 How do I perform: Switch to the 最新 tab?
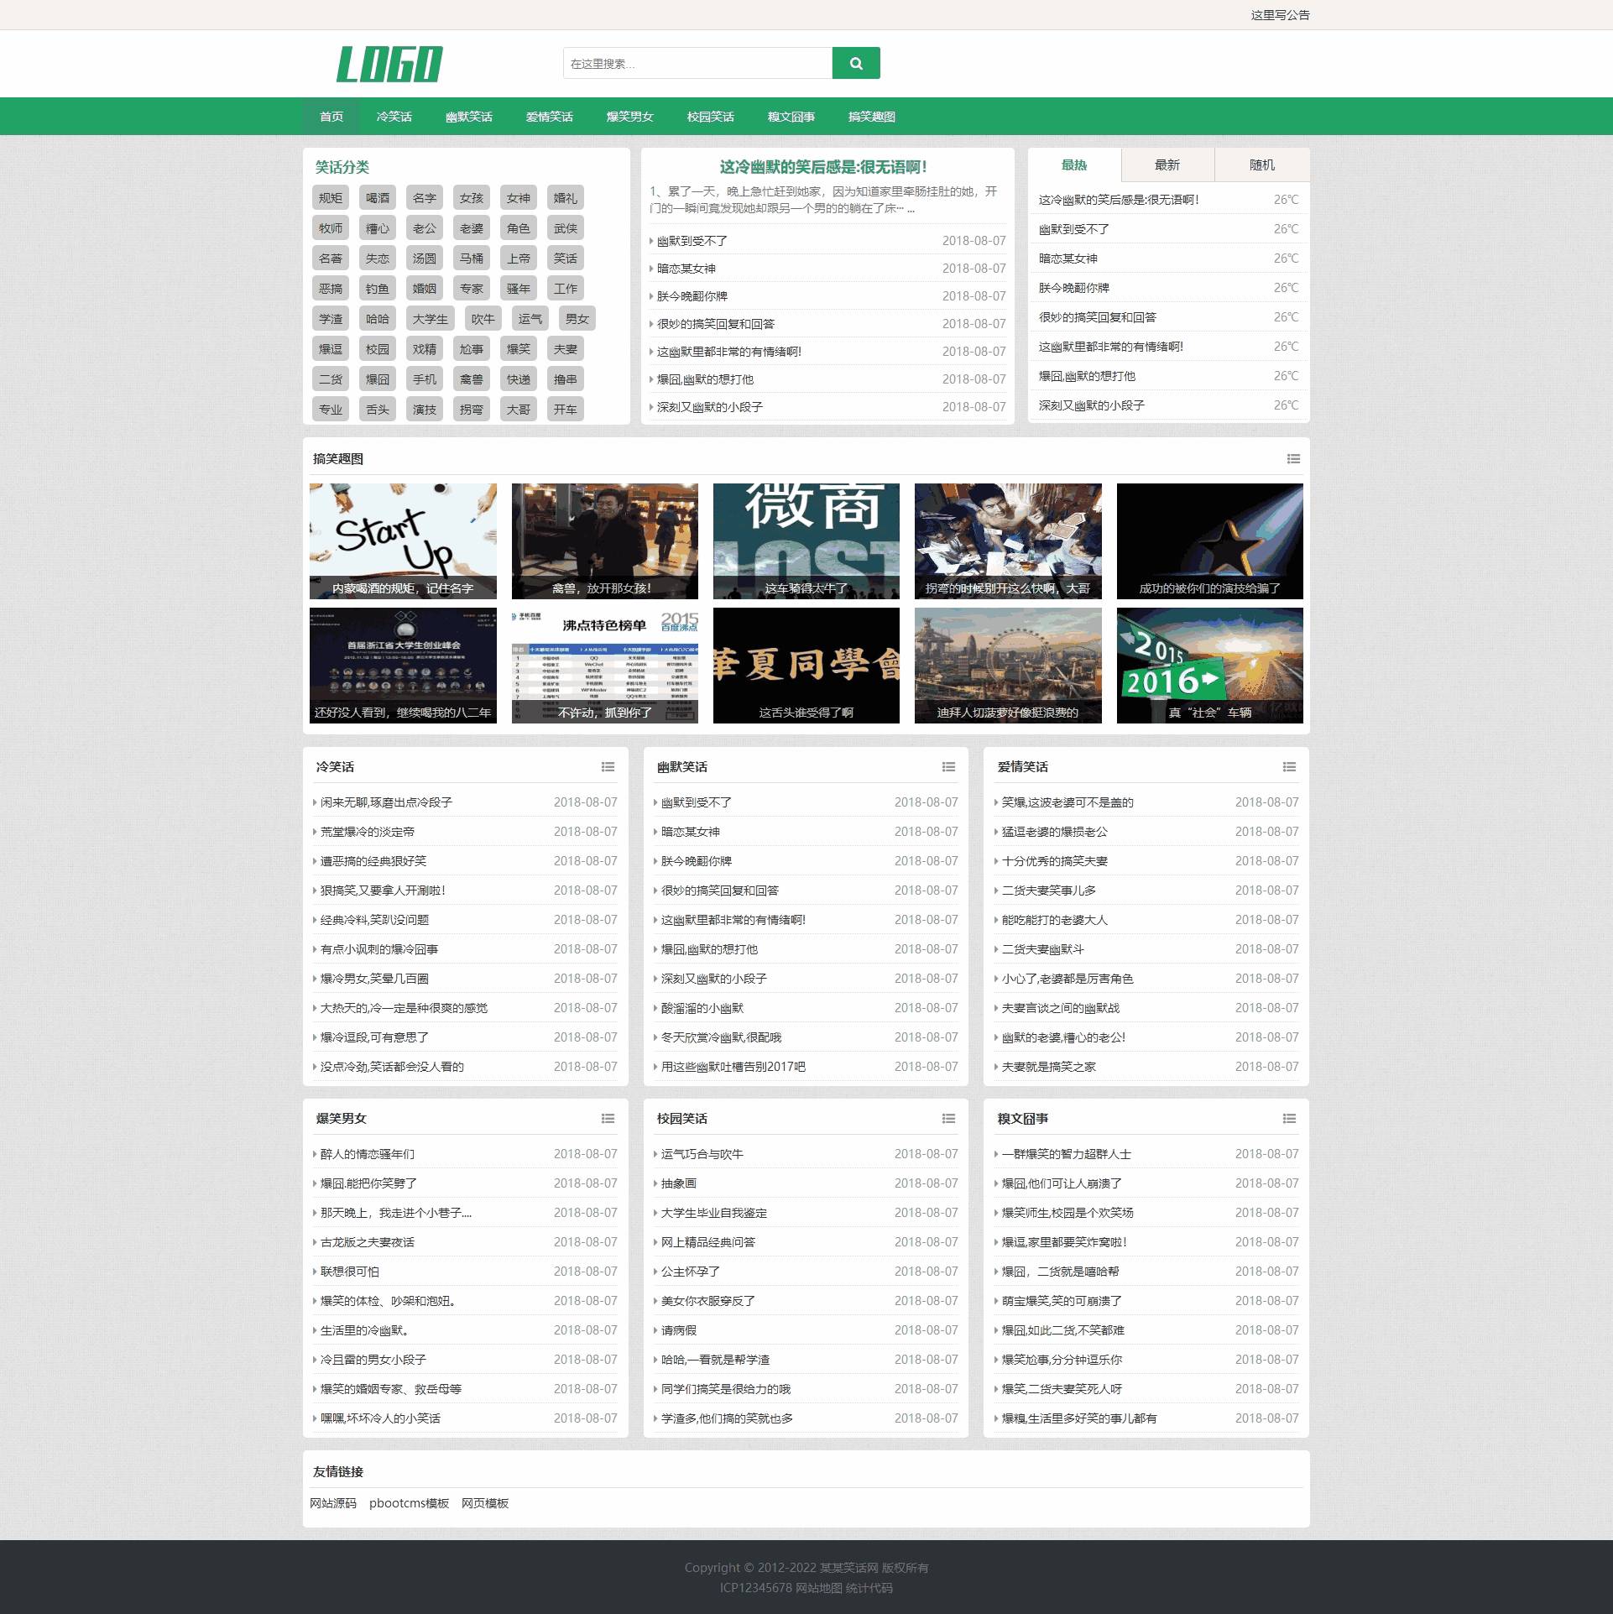1167,165
